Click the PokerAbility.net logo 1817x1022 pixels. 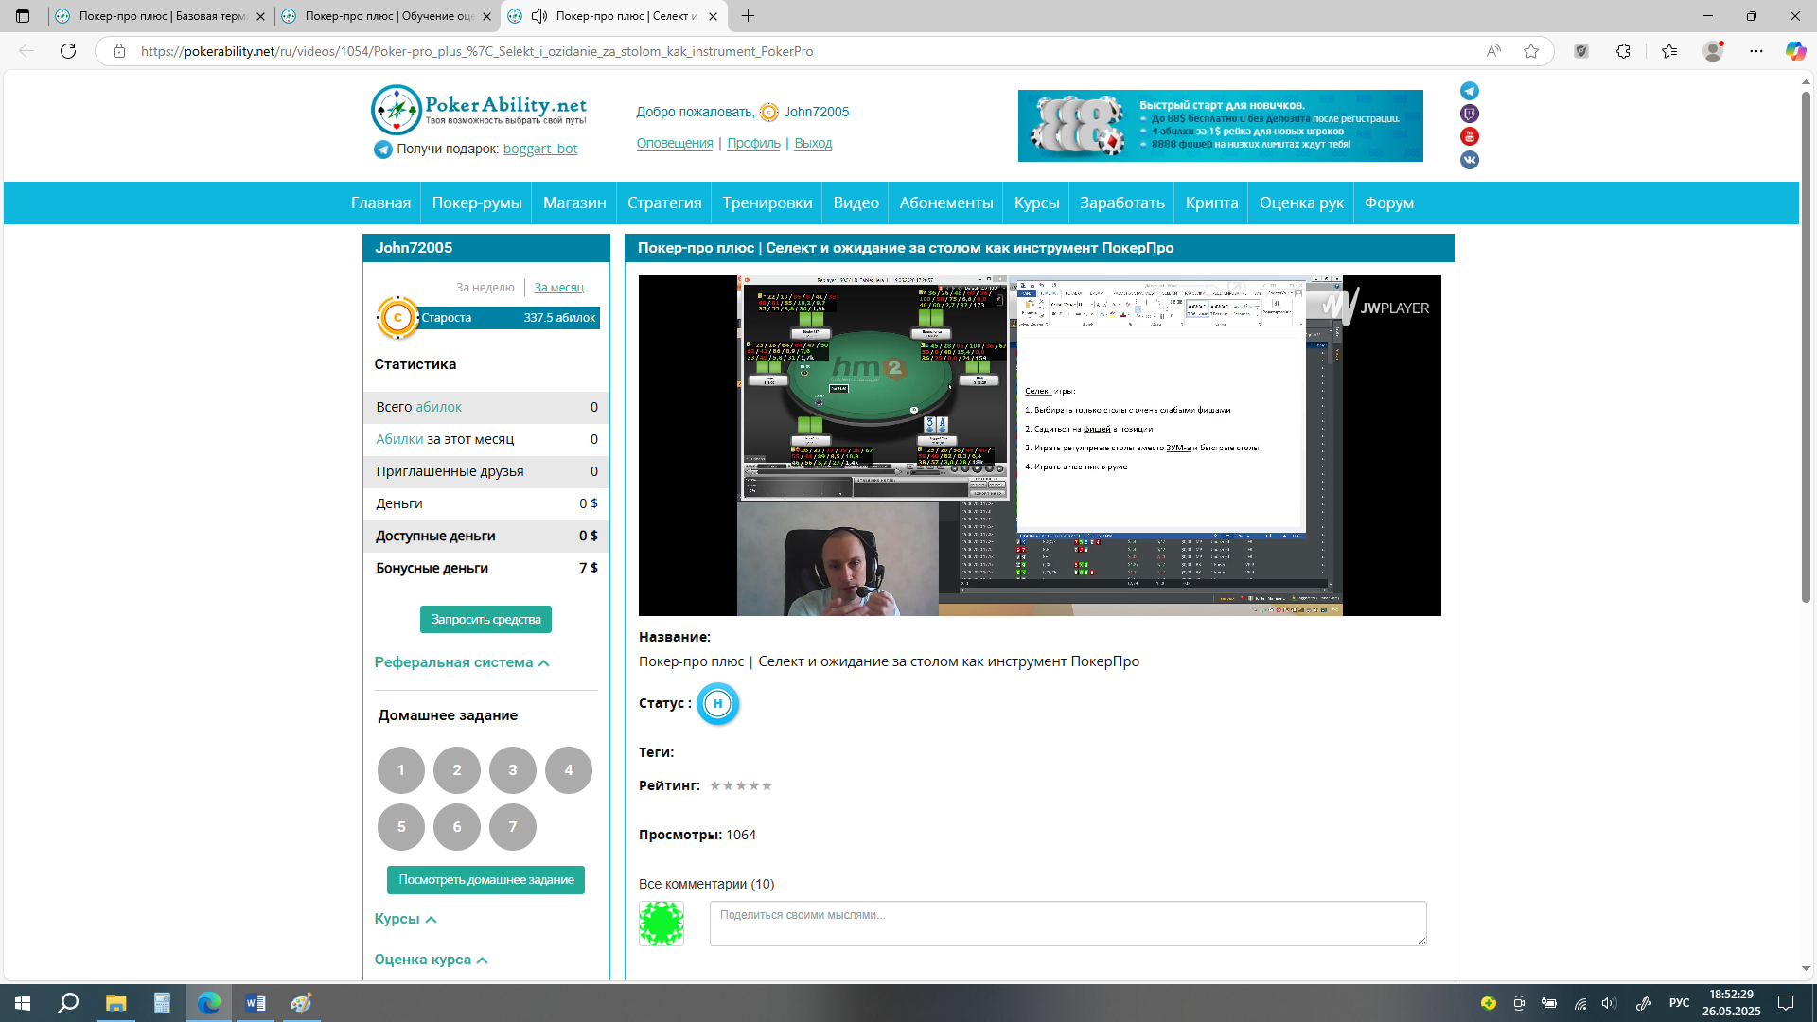tap(479, 109)
